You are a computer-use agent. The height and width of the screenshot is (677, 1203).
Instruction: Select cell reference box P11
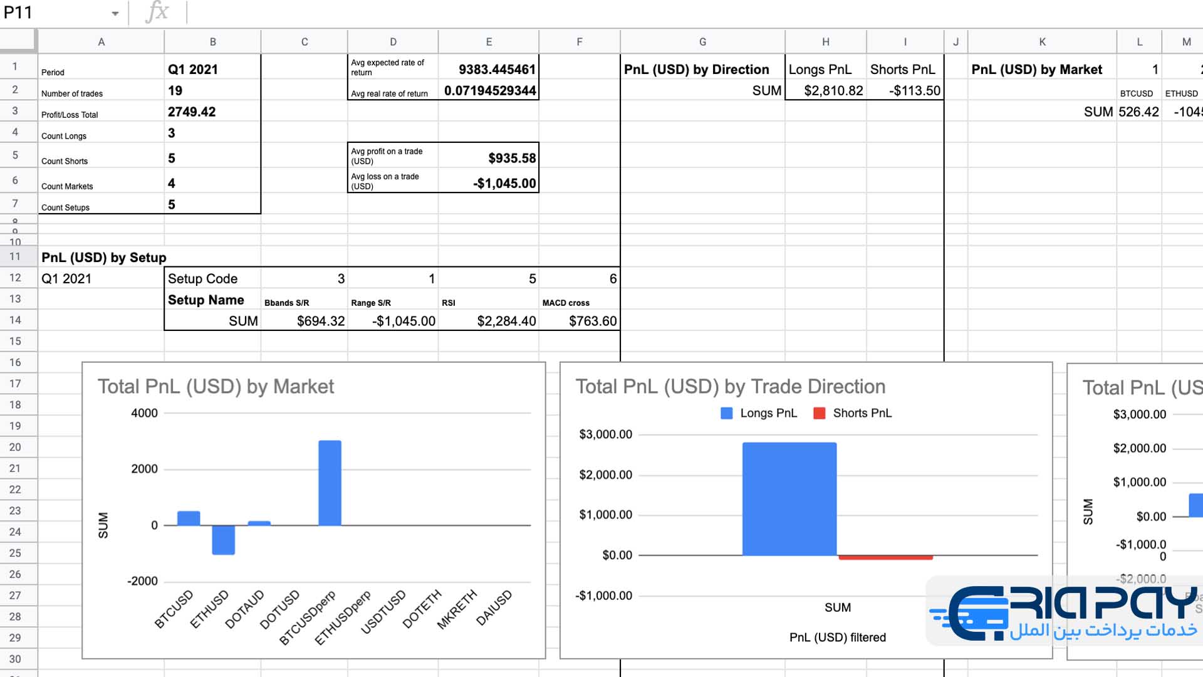coord(62,13)
